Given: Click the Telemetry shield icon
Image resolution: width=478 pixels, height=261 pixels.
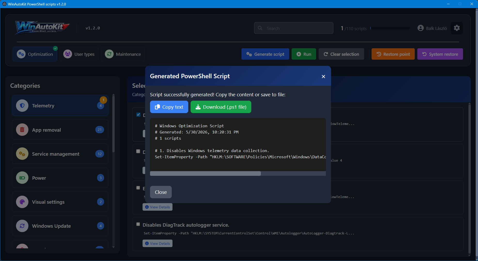Looking at the screenshot, I should [x=22, y=106].
